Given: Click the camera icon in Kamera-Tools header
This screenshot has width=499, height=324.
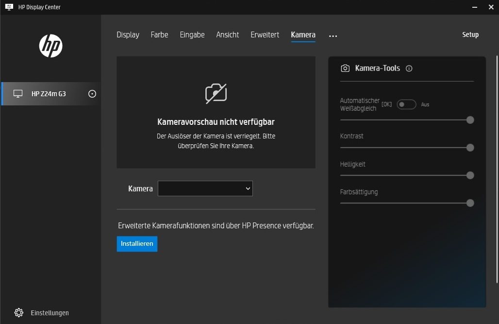Looking at the screenshot, I should [x=345, y=68].
